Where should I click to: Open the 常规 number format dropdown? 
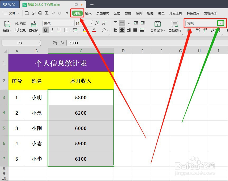pos(221,23)
